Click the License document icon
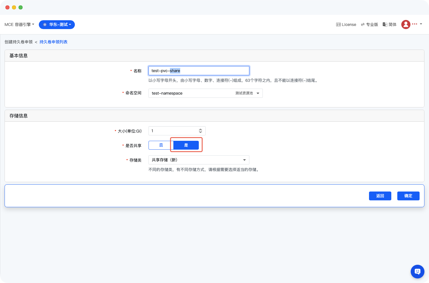 pos(338,25)
